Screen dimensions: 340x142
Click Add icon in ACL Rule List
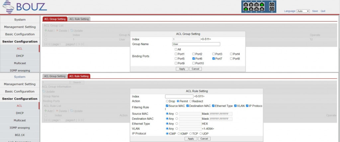[x=46, y=111]
